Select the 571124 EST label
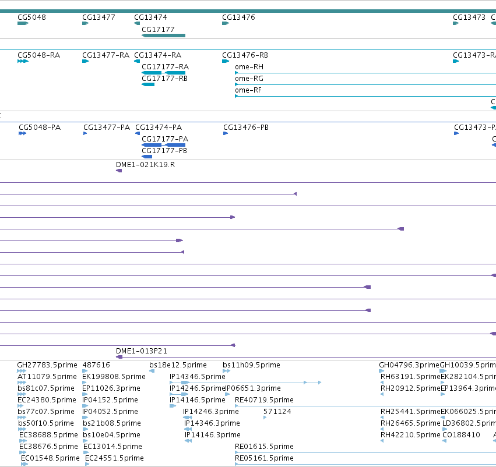 [277, 412]
